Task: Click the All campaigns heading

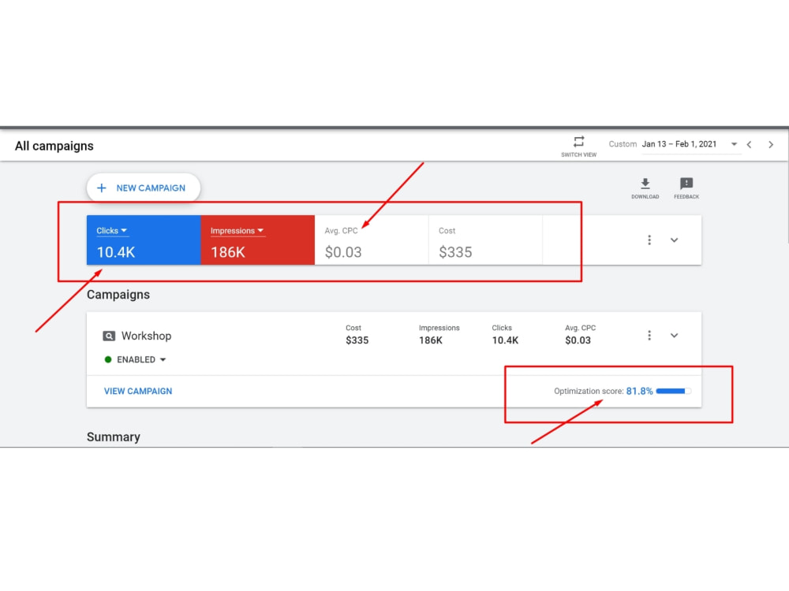Action: point(54,146)
